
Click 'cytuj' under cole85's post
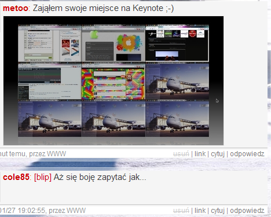click(218, 211)
